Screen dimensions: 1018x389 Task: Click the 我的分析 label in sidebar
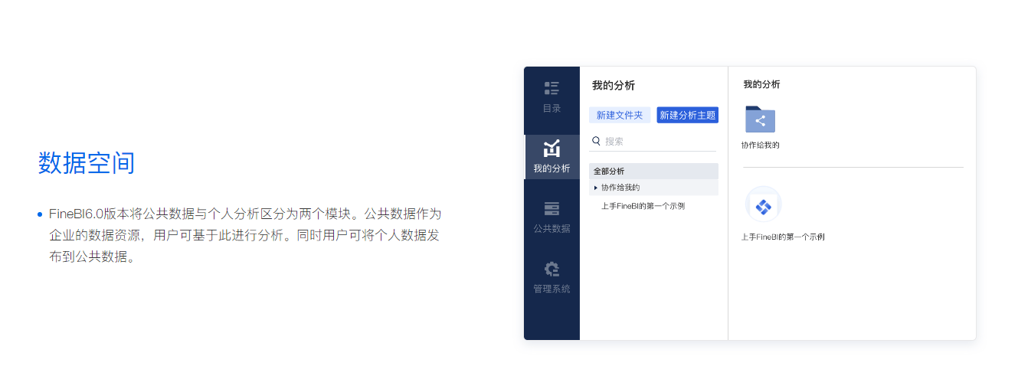click(x=552, y=168)
